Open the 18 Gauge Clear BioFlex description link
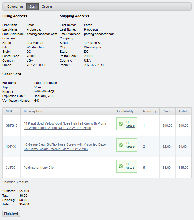The height and width of the screenshot is (220, 194). 65,147
